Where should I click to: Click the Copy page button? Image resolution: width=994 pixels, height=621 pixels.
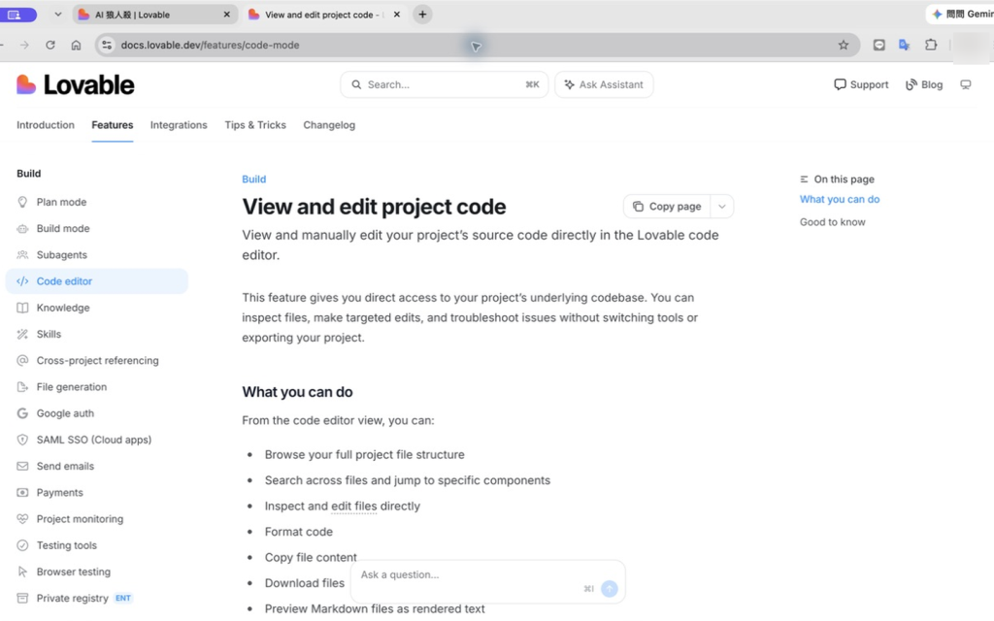pyautogui.click(x=667, y=207)
